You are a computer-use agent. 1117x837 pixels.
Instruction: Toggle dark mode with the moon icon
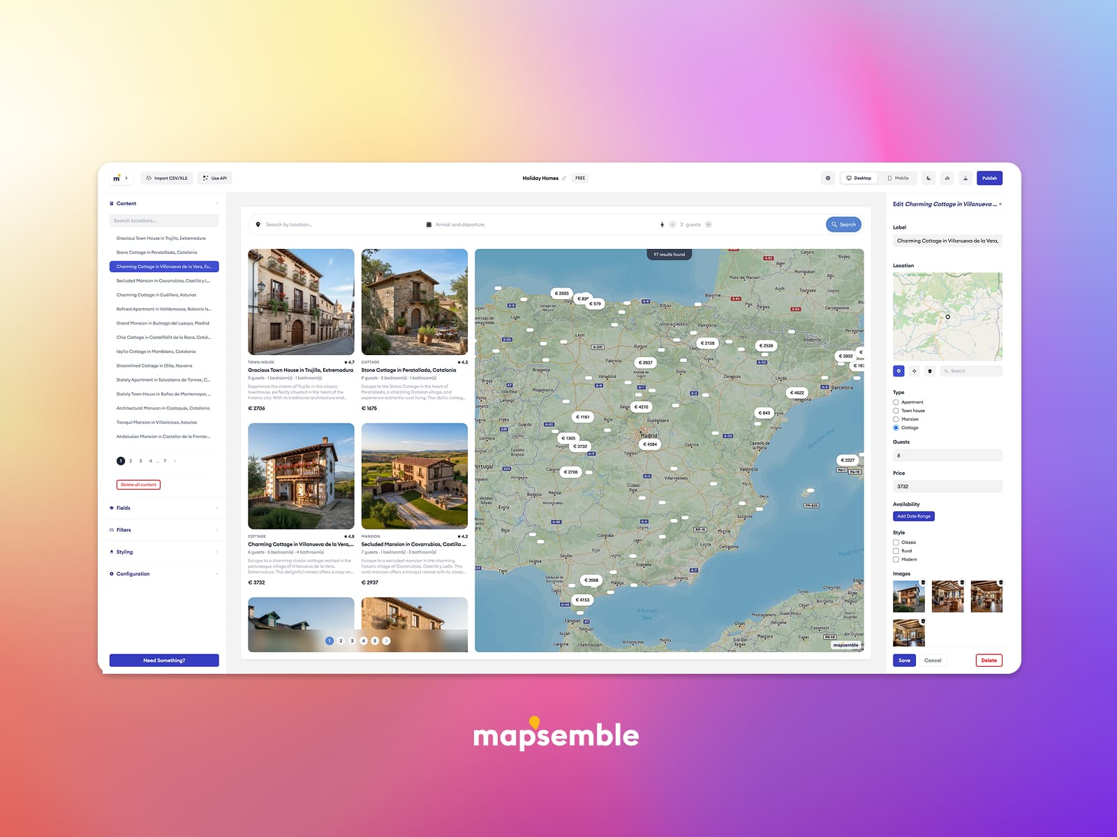point(929,178)
